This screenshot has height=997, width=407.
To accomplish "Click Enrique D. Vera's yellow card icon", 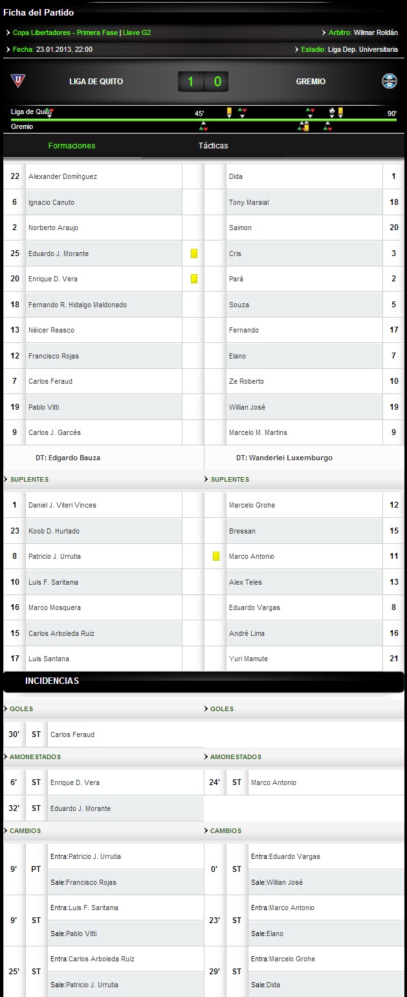I will click(193, 279).
